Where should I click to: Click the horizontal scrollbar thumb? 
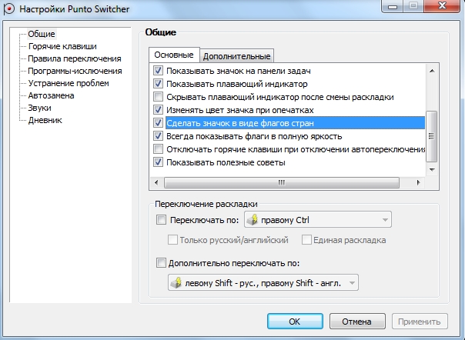pos(282,182)
